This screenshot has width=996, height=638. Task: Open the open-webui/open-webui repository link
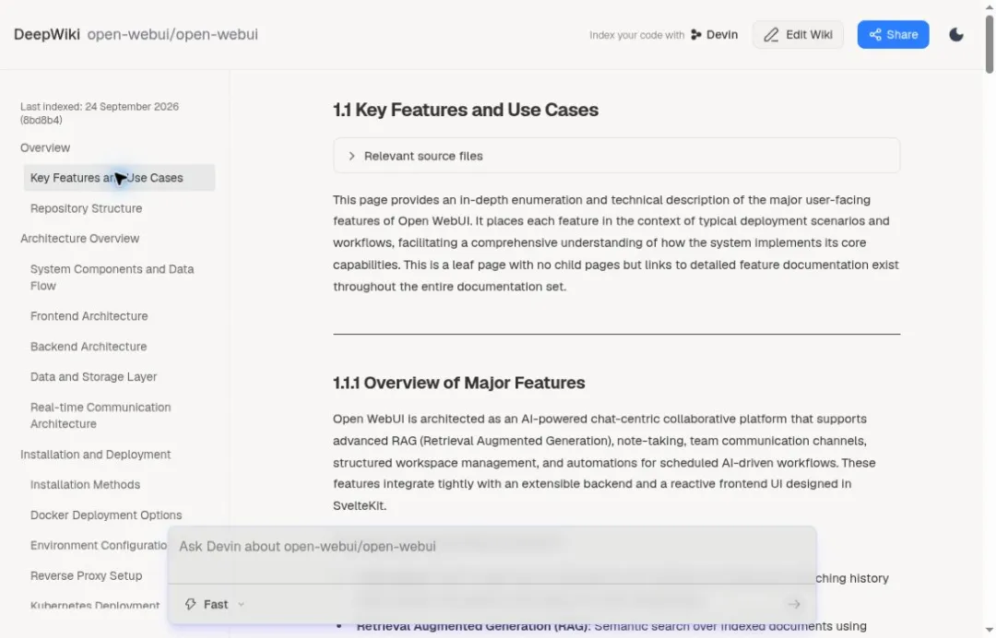pos(172,34)
